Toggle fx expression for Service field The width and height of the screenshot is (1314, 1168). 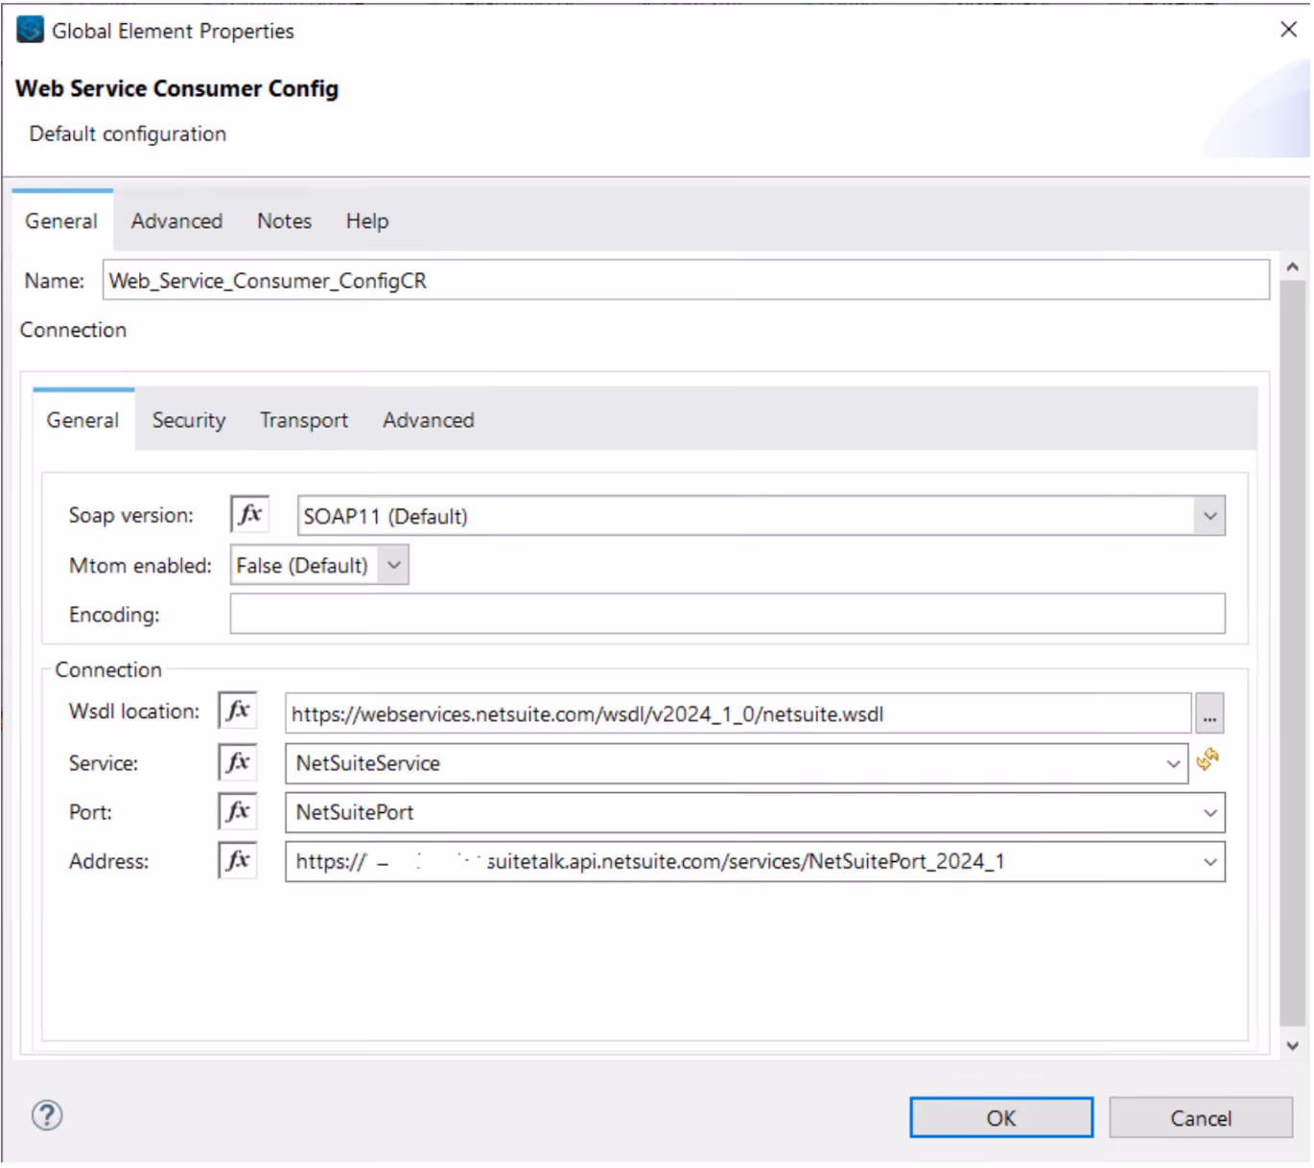[238, 762]
